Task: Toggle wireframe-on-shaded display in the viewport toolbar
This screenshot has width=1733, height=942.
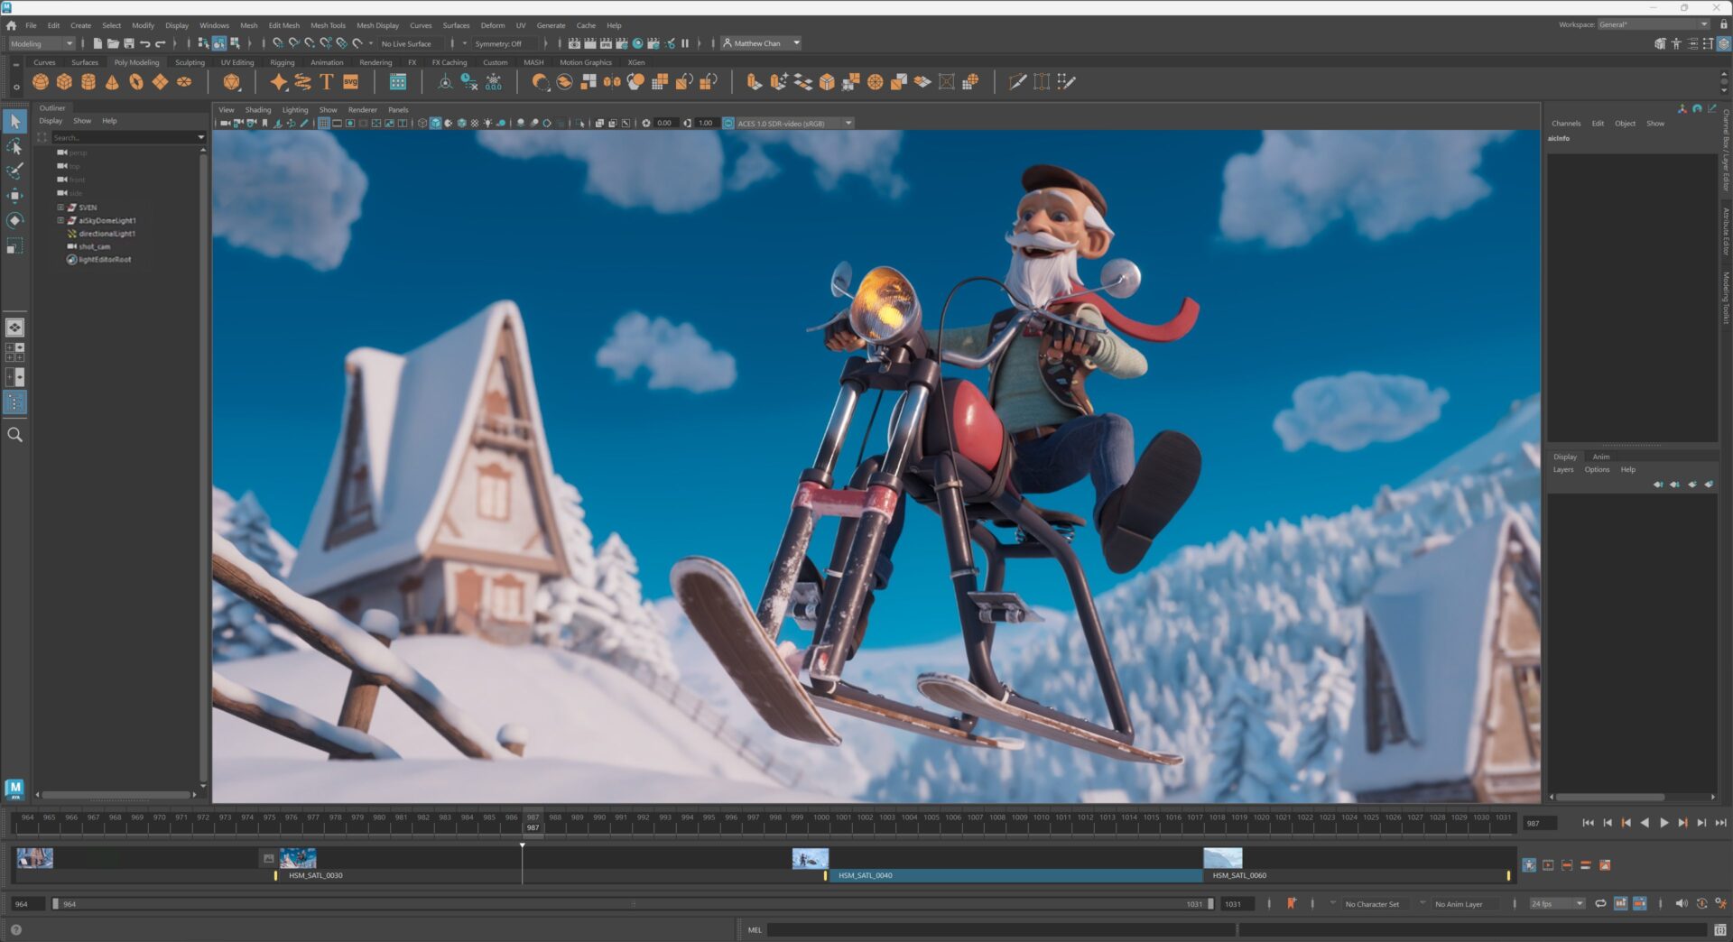Action: click(461, 123)
